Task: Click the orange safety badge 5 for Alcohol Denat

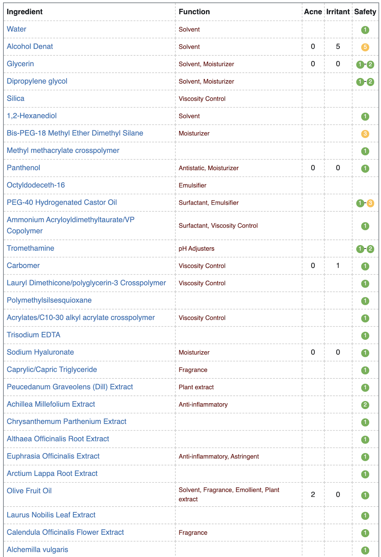Action: point(365,47)
